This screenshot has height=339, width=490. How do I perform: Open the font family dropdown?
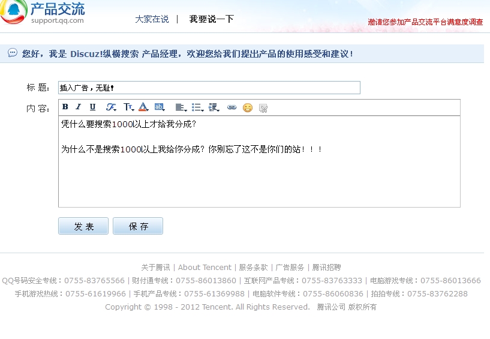click(x=111, y=107)
